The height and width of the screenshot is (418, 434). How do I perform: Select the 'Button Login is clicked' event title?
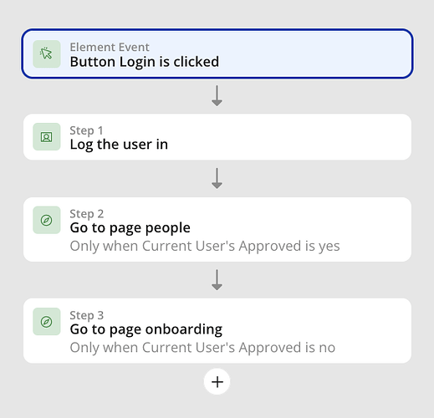[145, 62]
